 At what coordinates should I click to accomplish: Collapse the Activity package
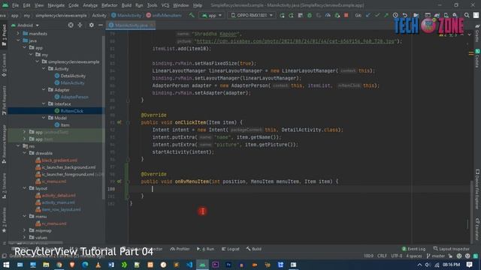pos(44,68)
